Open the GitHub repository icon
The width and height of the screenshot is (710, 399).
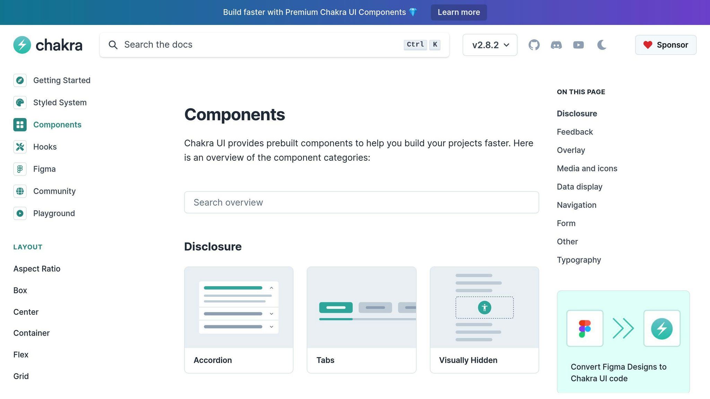pos(534,45)
